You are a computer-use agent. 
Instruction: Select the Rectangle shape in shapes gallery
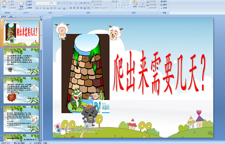[x=125, y=2]
